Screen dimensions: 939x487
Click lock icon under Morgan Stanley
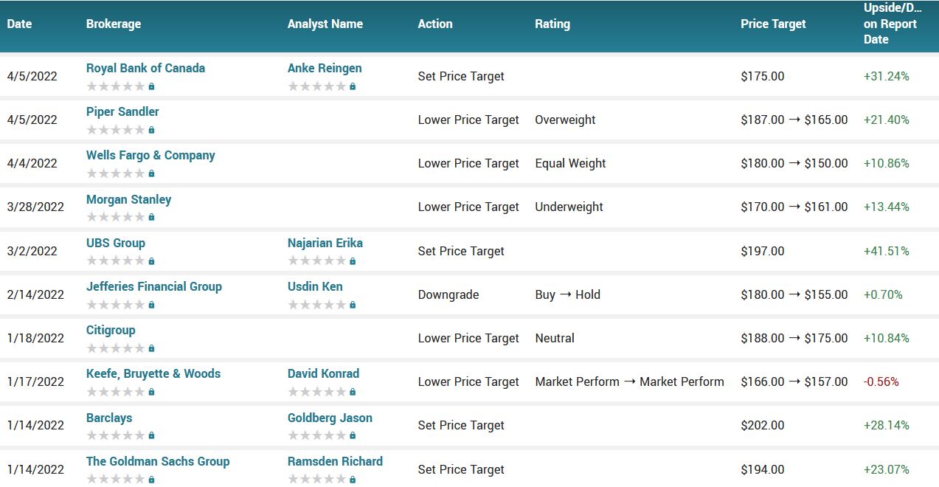click(152, 217)
